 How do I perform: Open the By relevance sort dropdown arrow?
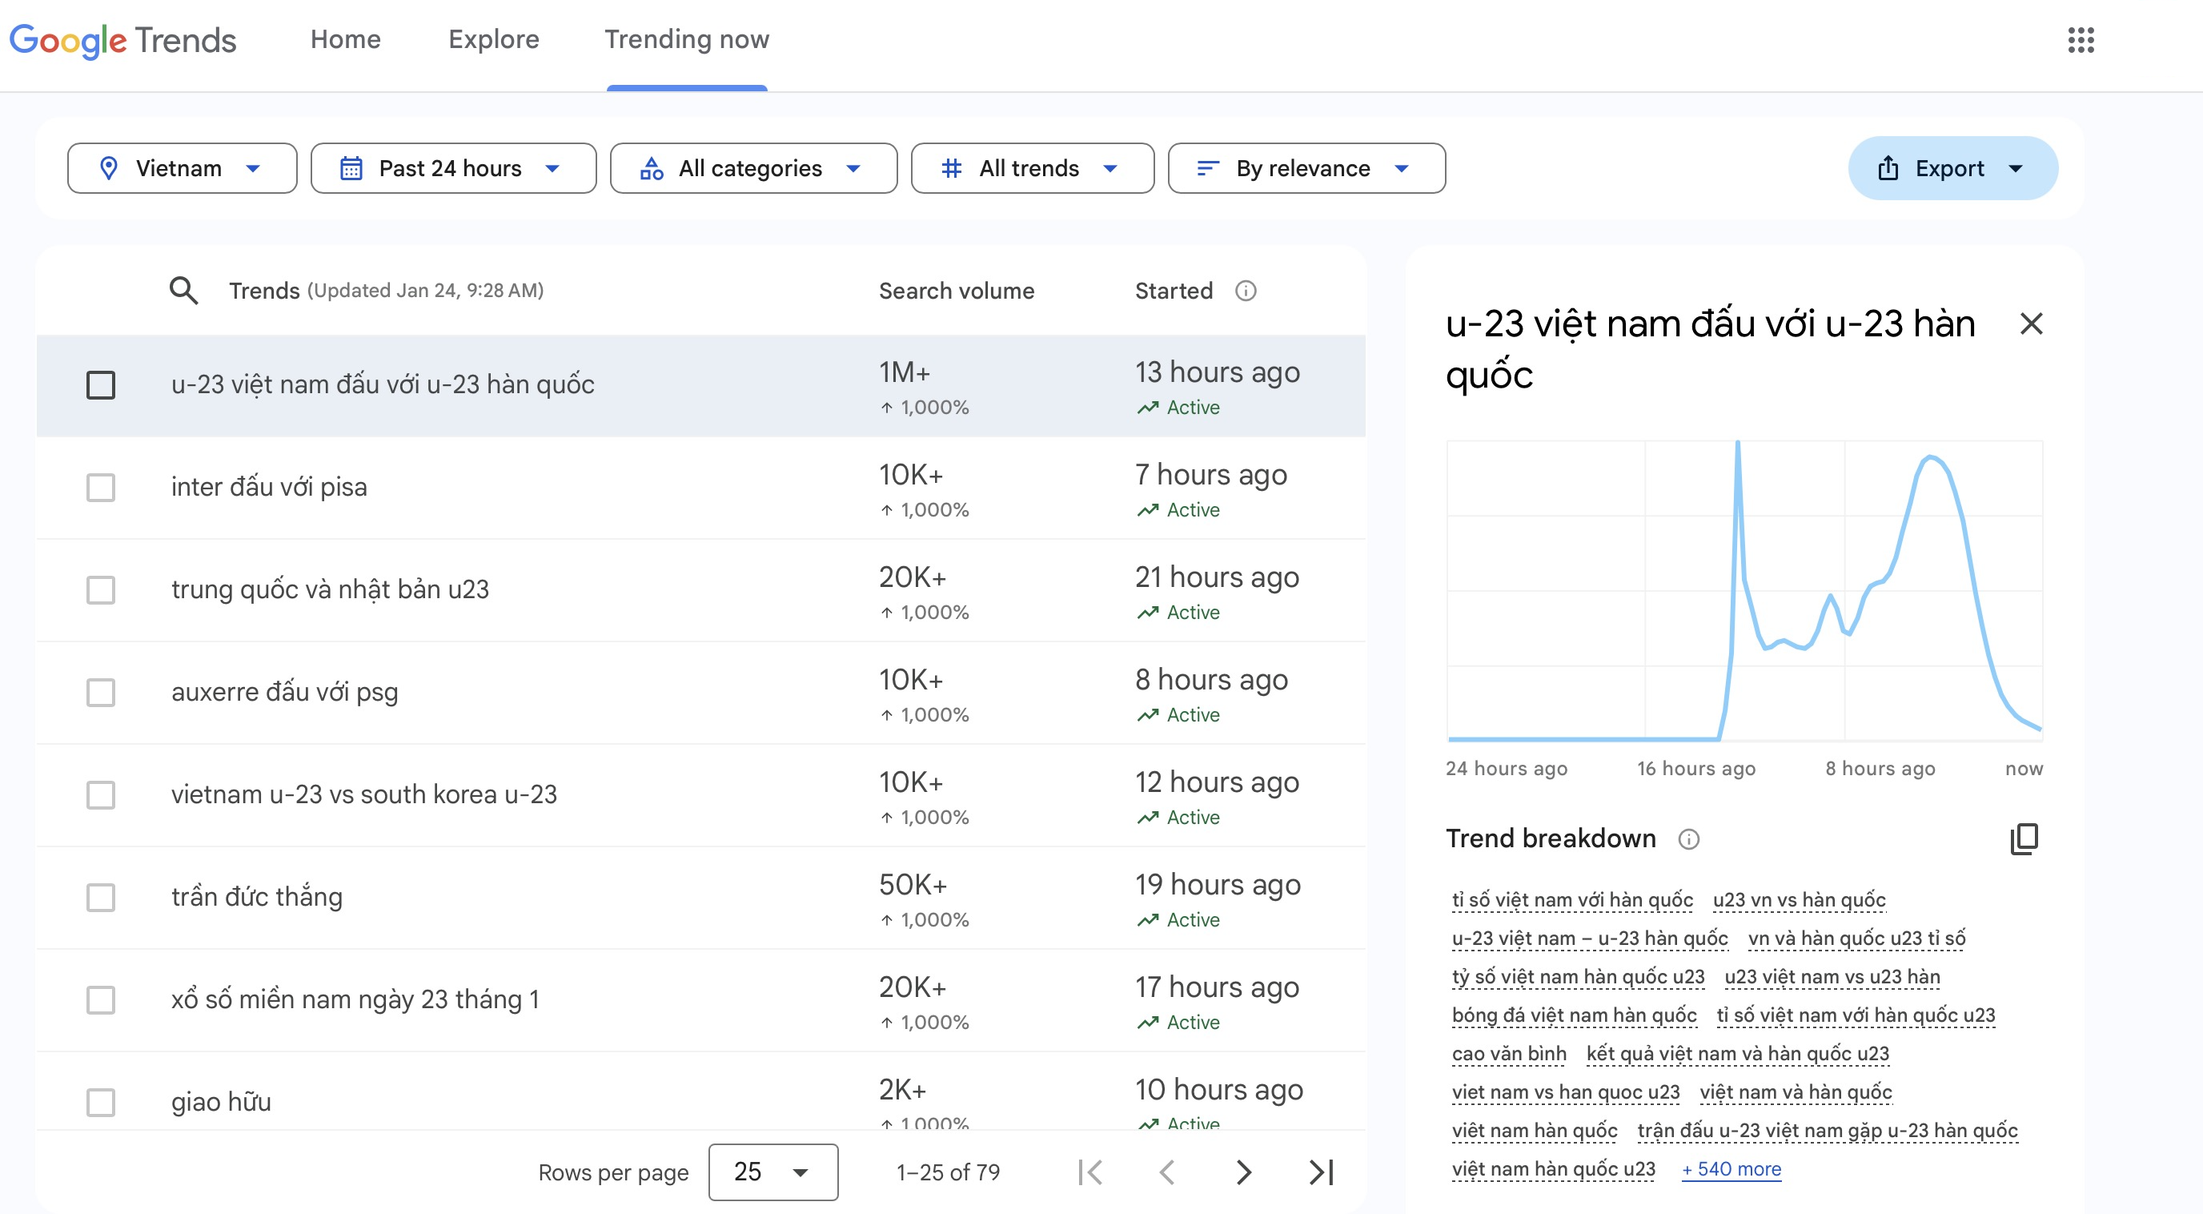coord(1402,168)
